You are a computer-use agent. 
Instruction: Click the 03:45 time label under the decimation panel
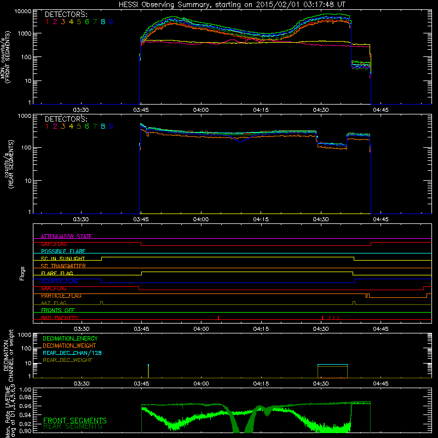[141, 384]
